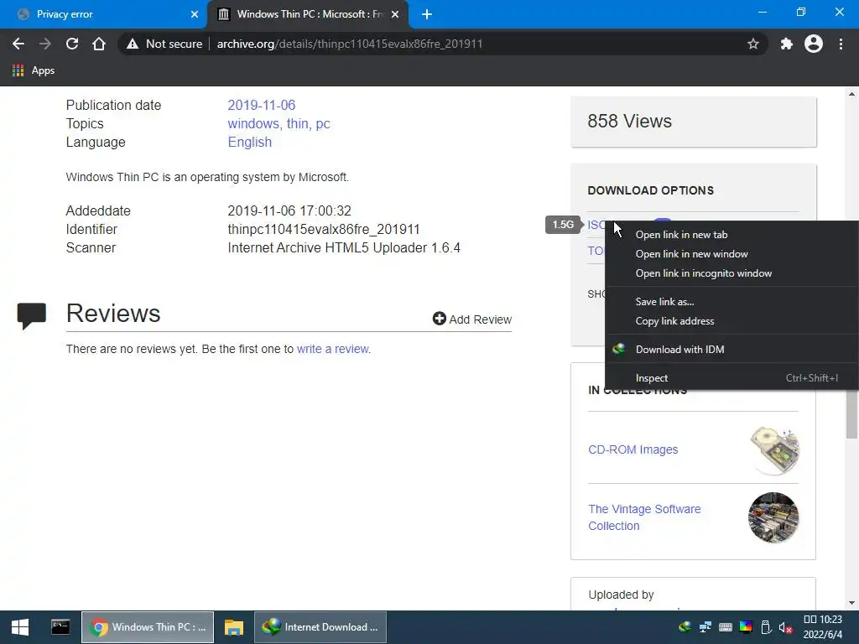Image resolution: width=859 pixels, height=644 pixels.
Task: Open the thin topic link
Action: click(x=299, y=124)
